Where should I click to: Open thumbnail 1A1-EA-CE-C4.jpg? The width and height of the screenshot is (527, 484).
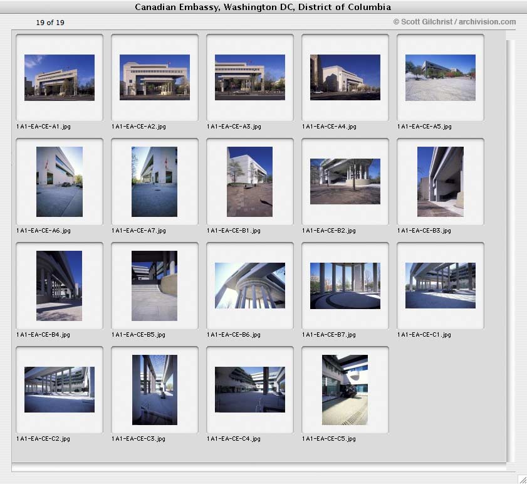click(250, 389)
